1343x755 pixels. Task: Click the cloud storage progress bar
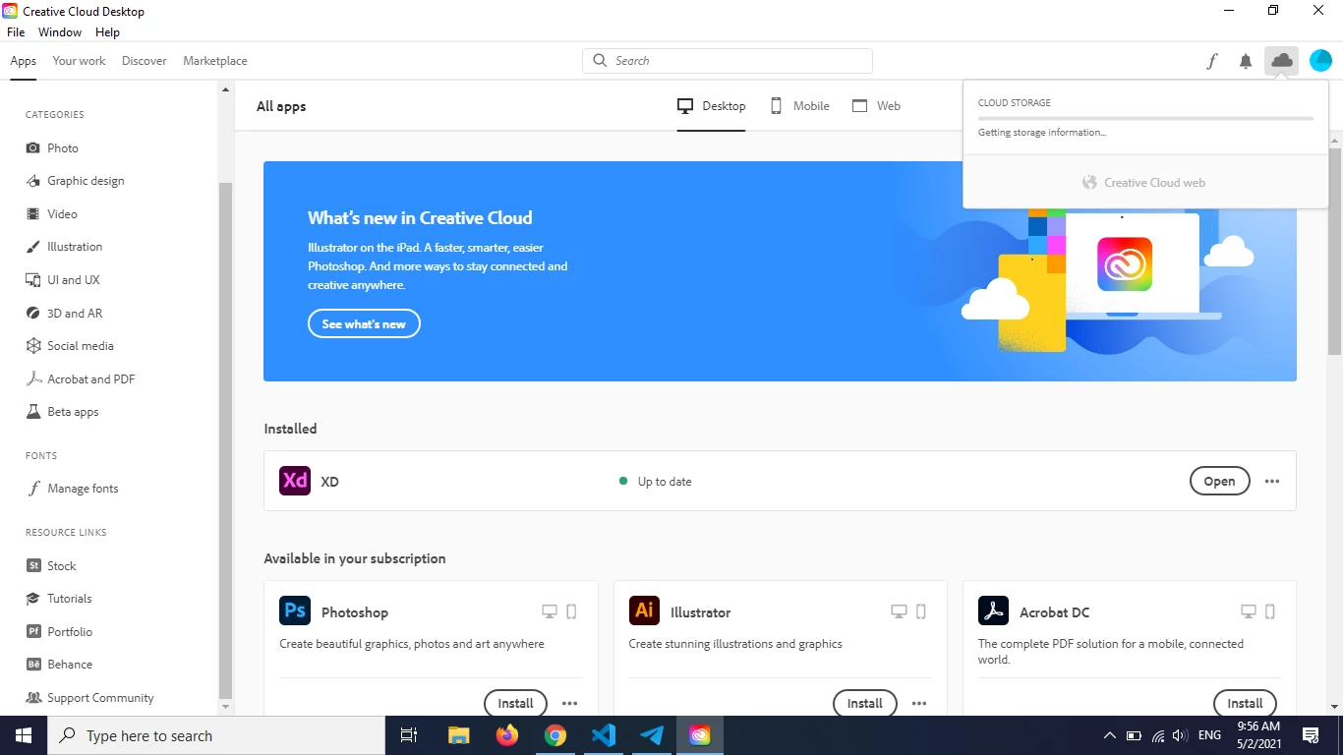tap(1145, 118)
